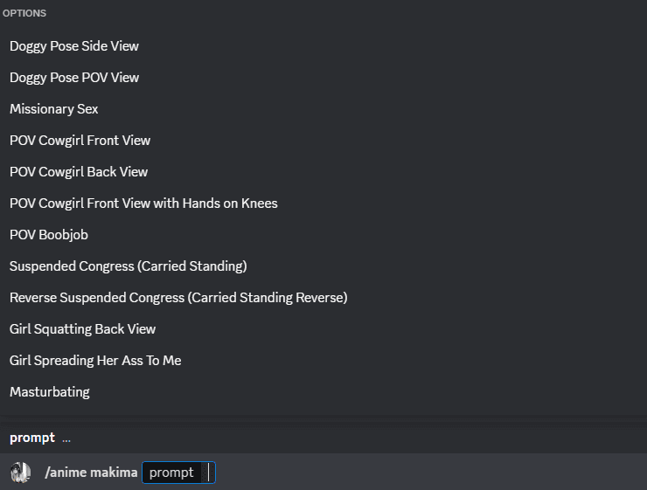The height and width of the screenshot is (490, 647).
Task: Click the bold 'prompt' label above the message bar
Action: click(32, 438)
